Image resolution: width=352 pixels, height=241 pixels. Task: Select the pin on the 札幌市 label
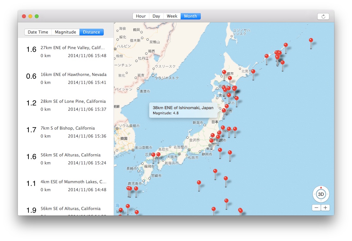pos(224,72)
